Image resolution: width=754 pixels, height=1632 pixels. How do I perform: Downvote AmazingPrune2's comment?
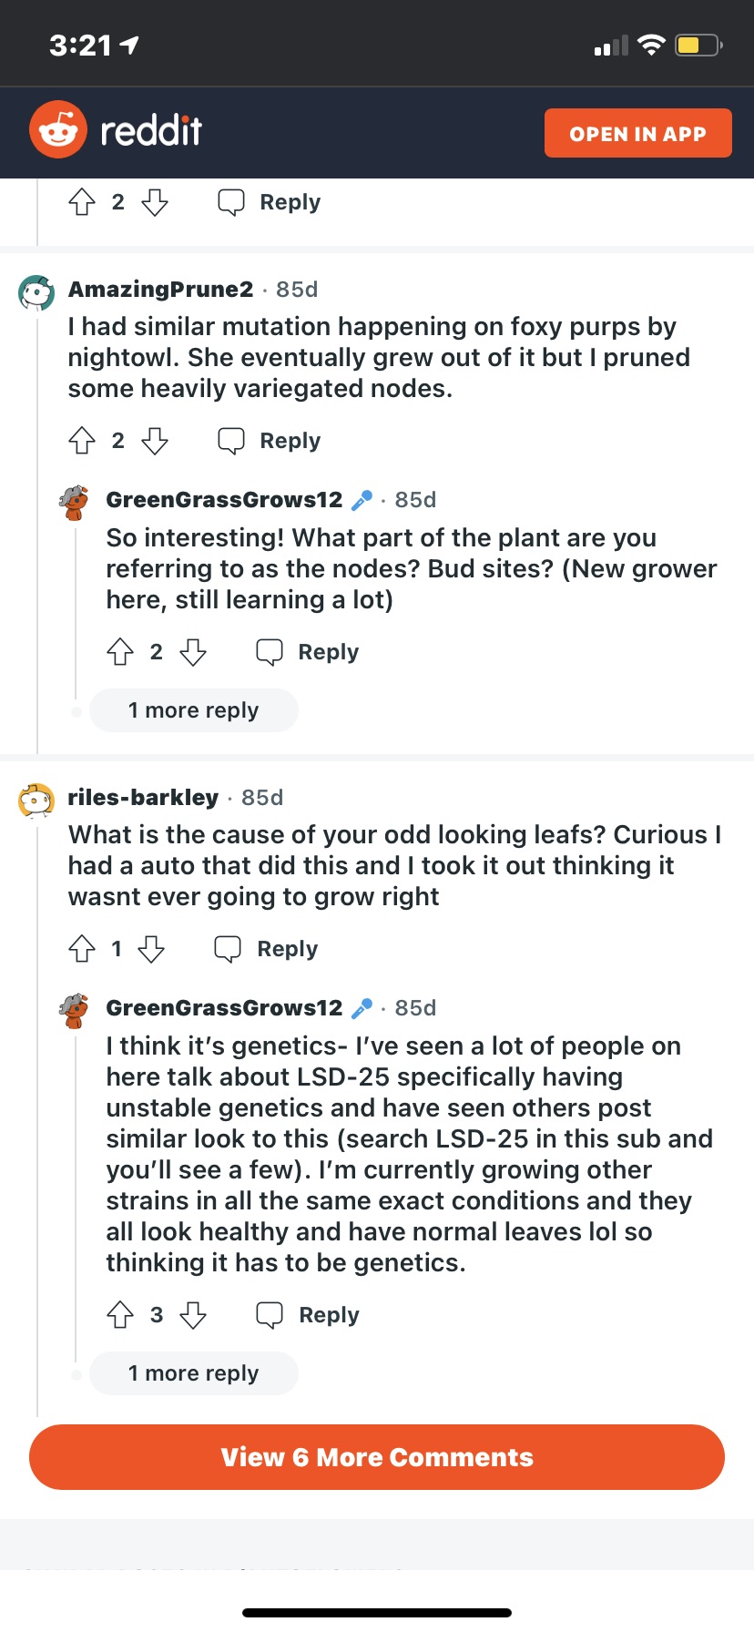155,441
